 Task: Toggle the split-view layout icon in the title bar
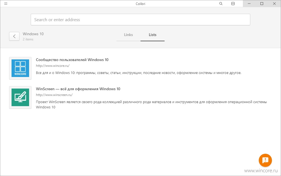click(233, 4)
